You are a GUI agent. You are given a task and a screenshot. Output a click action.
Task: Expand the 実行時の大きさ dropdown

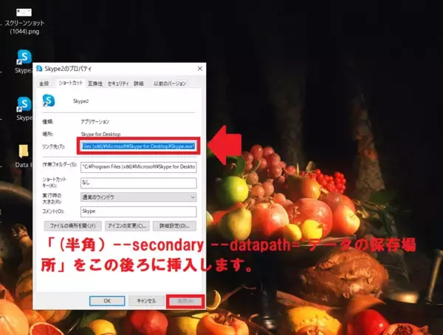[x=139, y=197]
